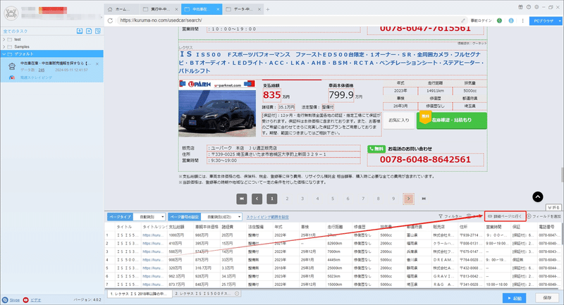Open the help question-mark icon
The image size is (564, 305).
coord(528,7)
